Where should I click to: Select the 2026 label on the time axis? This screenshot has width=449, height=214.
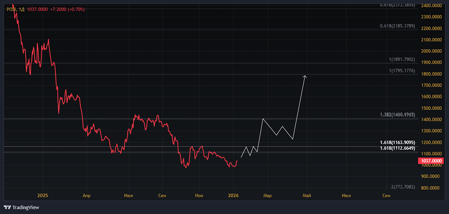click(x=233, y=196)
